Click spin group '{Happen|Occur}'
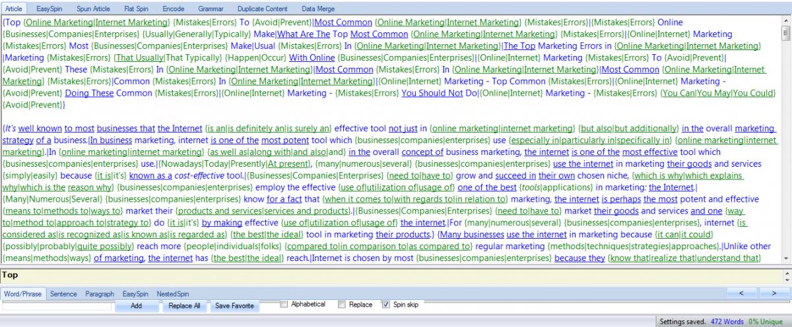This screenshot has width=792, height=327. pyautogui.click(x=254, y=58)
